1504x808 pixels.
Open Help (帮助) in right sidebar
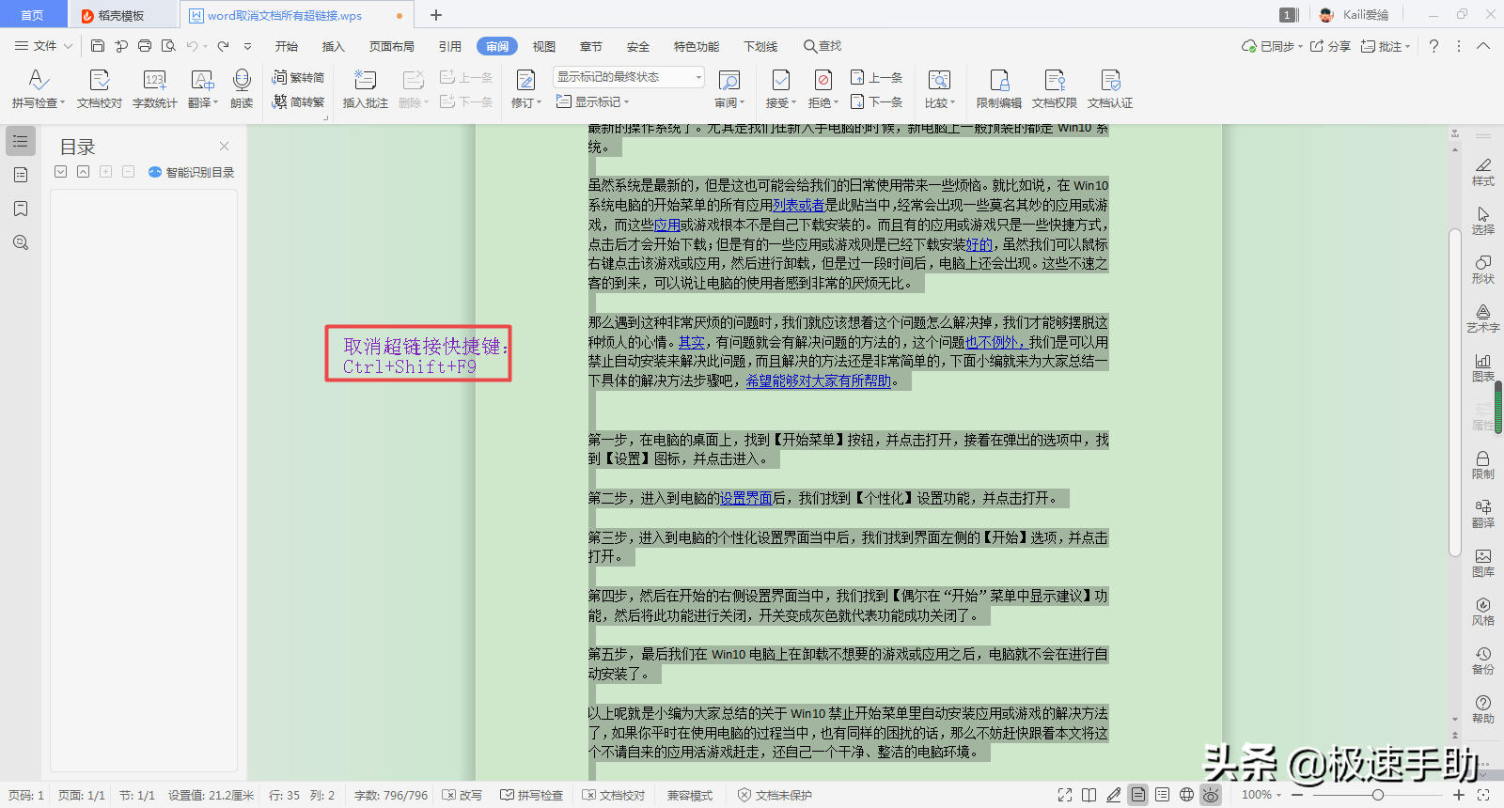point(1482,709)
